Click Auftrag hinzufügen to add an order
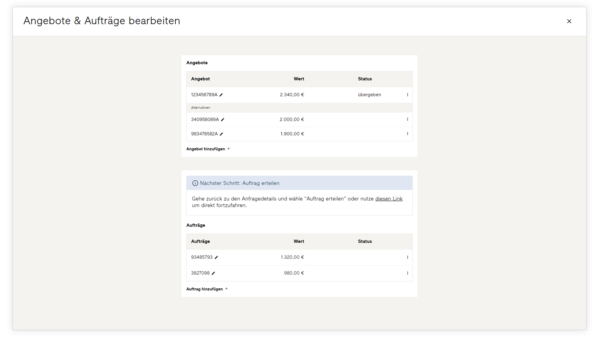This screenshot has height=337, width=599. click(204, 289)
